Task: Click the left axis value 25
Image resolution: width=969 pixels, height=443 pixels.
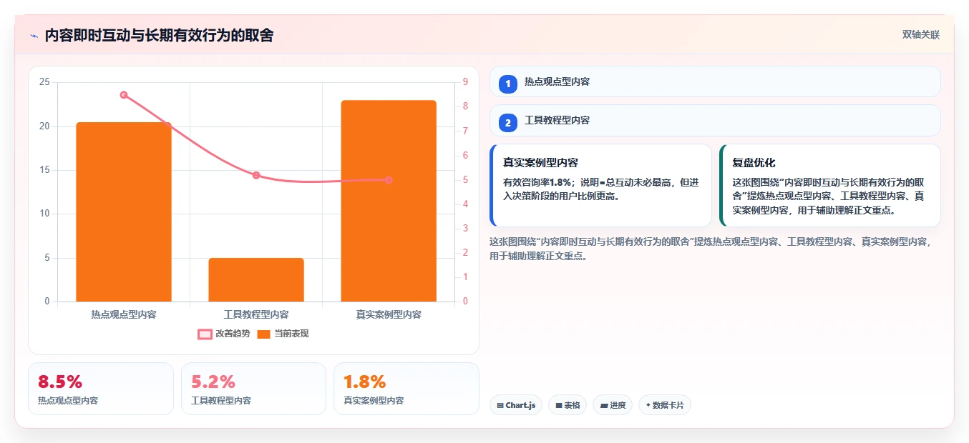Action: (x=44, y=82)
